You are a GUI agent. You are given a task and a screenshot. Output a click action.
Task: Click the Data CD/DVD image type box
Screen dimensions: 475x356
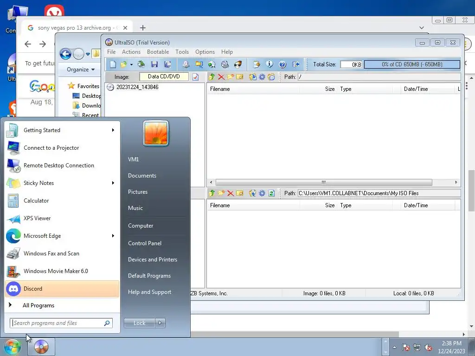[x=164, y=76]
